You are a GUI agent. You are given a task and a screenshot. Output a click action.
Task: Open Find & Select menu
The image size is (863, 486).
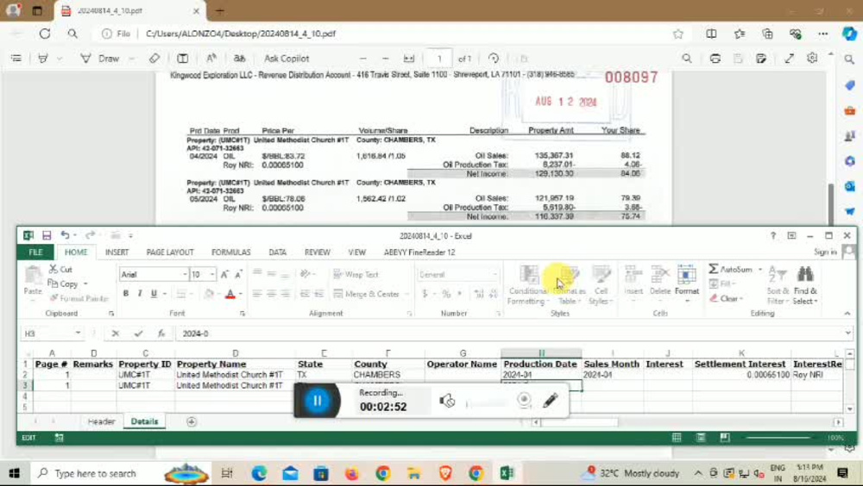click(x=805, y=284)
